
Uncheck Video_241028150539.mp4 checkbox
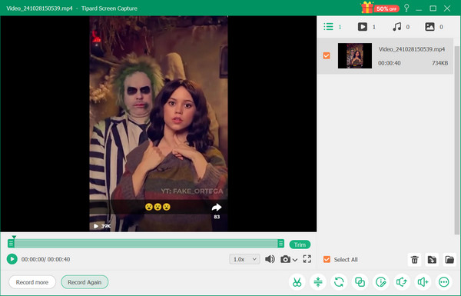pyautogui.click(x=327, y=55)
